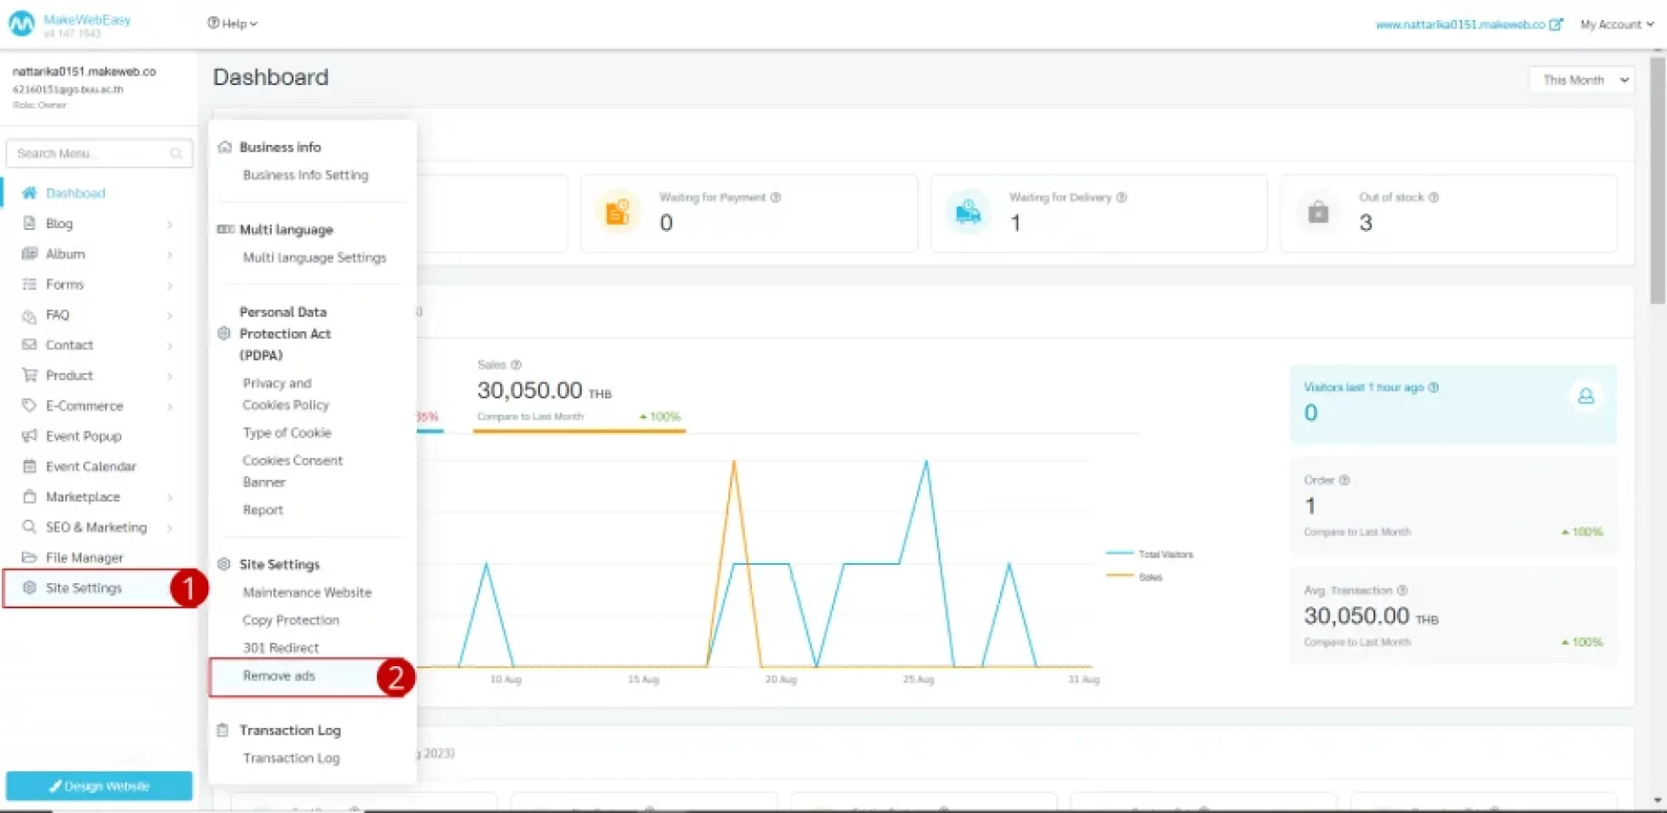The image size is (1667, 813).
Task: Click the visitors user profile icon
Action: pos(1585,397)
